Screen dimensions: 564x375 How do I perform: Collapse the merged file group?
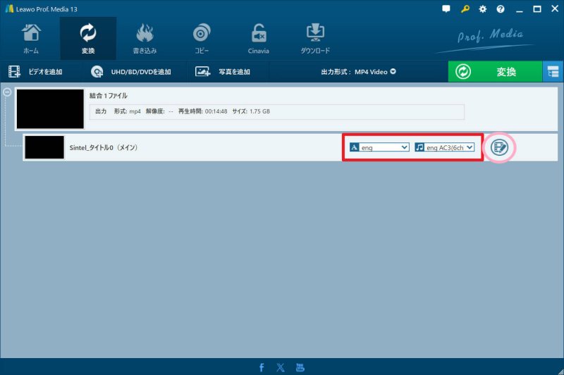7,92
